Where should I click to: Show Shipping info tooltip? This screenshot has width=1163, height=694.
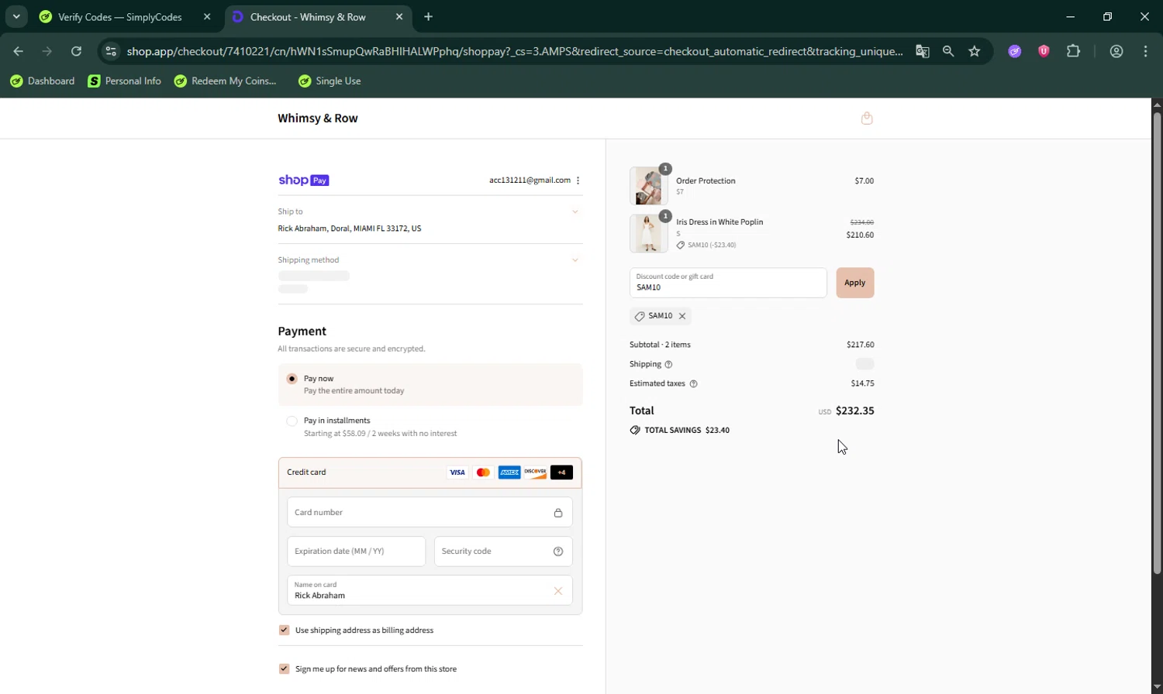[668, 364]
